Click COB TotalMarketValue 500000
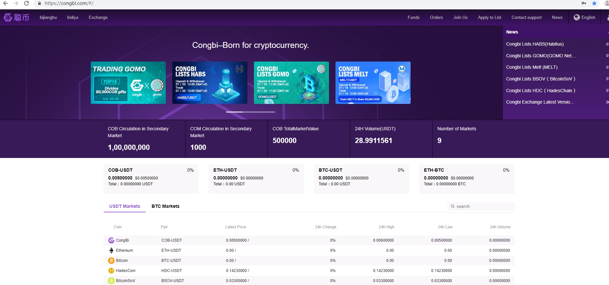The width and height of the screenshot is (609, 285). click(x=285, y=140)
